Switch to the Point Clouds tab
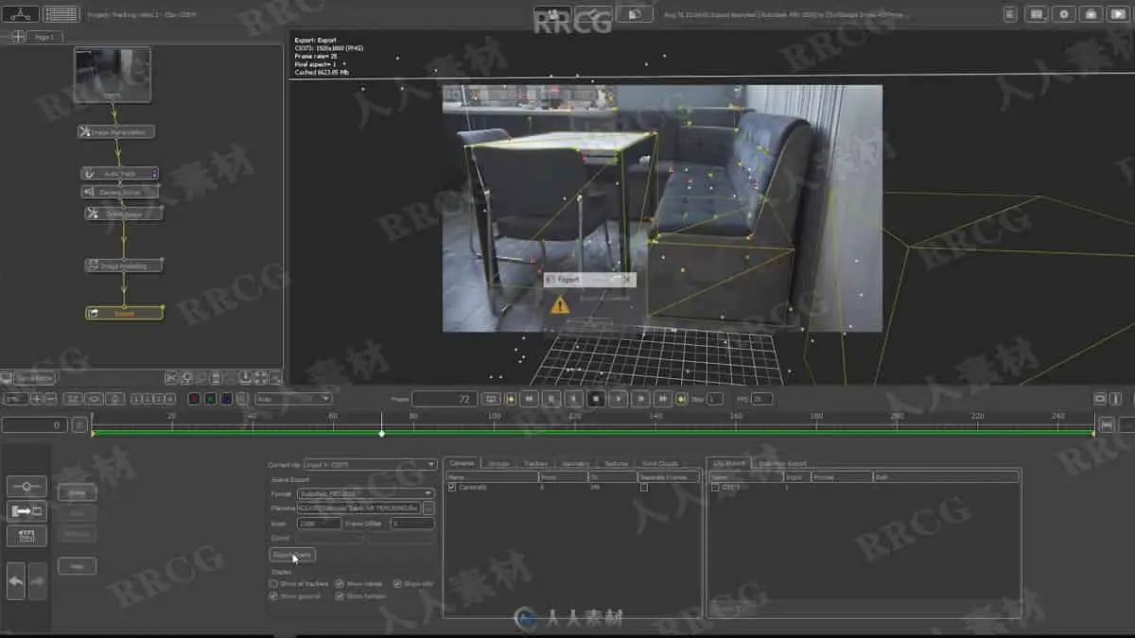This screenshot has height=638, width=1135. click(x=660, y=464)
